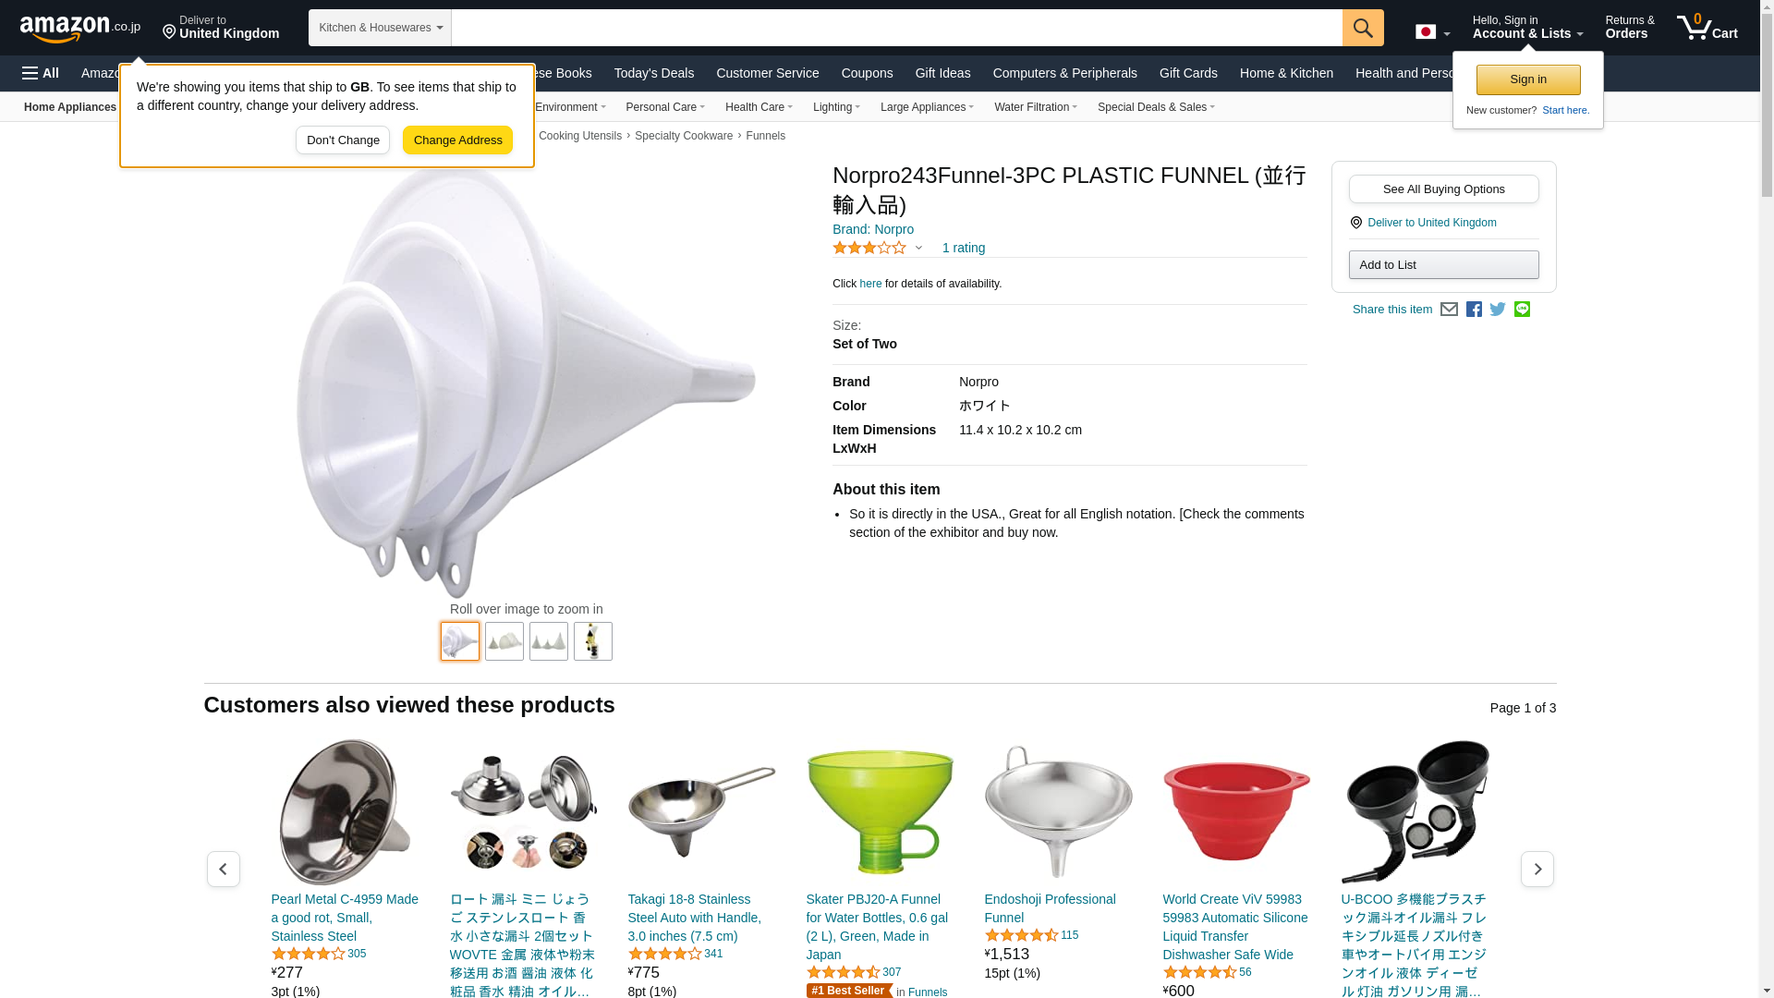This screenshot has height=998, width=1774.
Task: Expand the Kitchen & Housewares search category dropdown
Action: tap(380, 28)
